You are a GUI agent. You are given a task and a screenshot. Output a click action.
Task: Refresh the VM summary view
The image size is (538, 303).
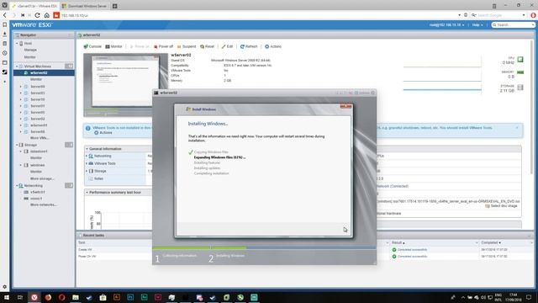click(249, 46)
